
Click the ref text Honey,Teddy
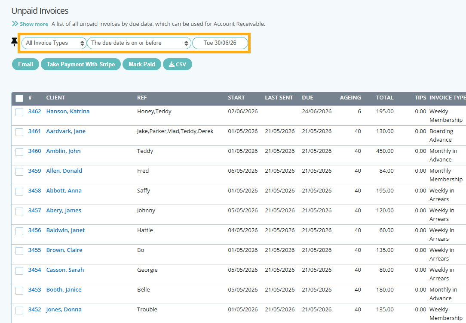coord(154,112)
